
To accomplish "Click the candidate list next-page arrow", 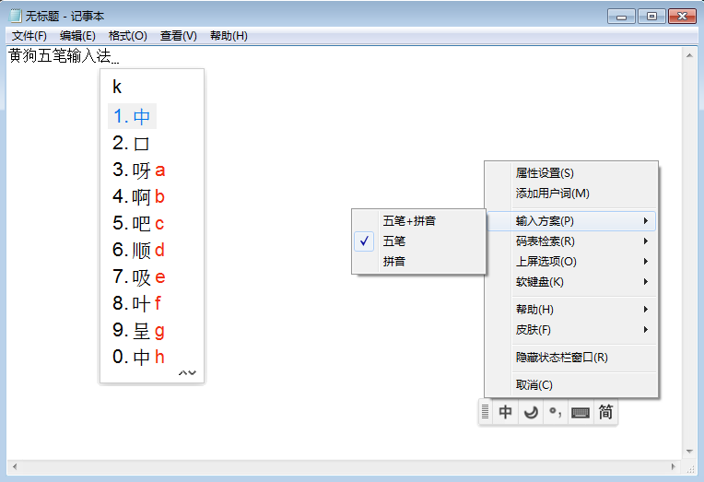I will [x=193, y=373].
